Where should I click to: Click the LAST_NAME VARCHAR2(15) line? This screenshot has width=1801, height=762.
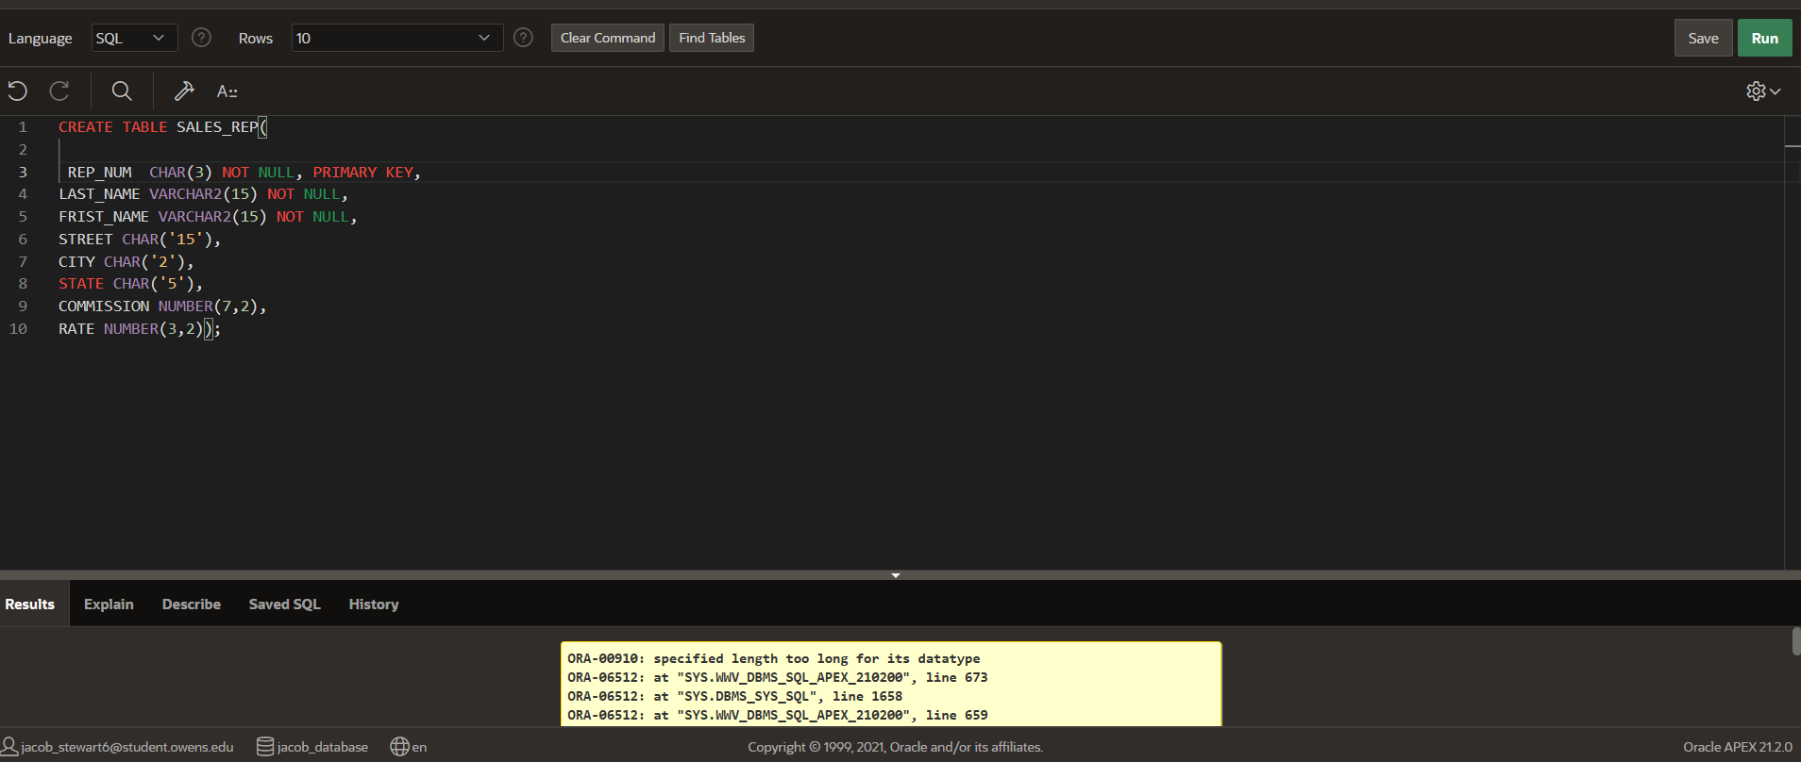(x=203, y=193)
